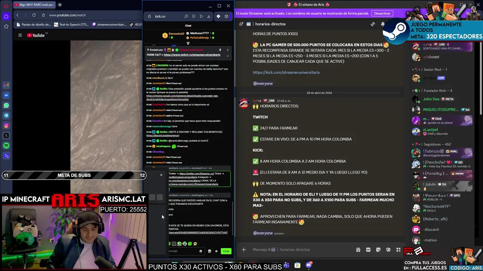Open the 'Pautas de diseño de...' bookmark
Viewport: 483px width, 271px height.
(x=34, y=24)
